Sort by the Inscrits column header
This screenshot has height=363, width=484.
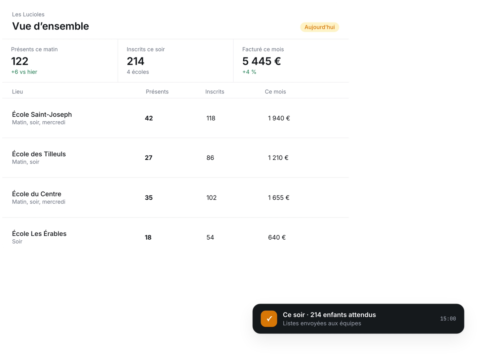[x=215, y=92]
